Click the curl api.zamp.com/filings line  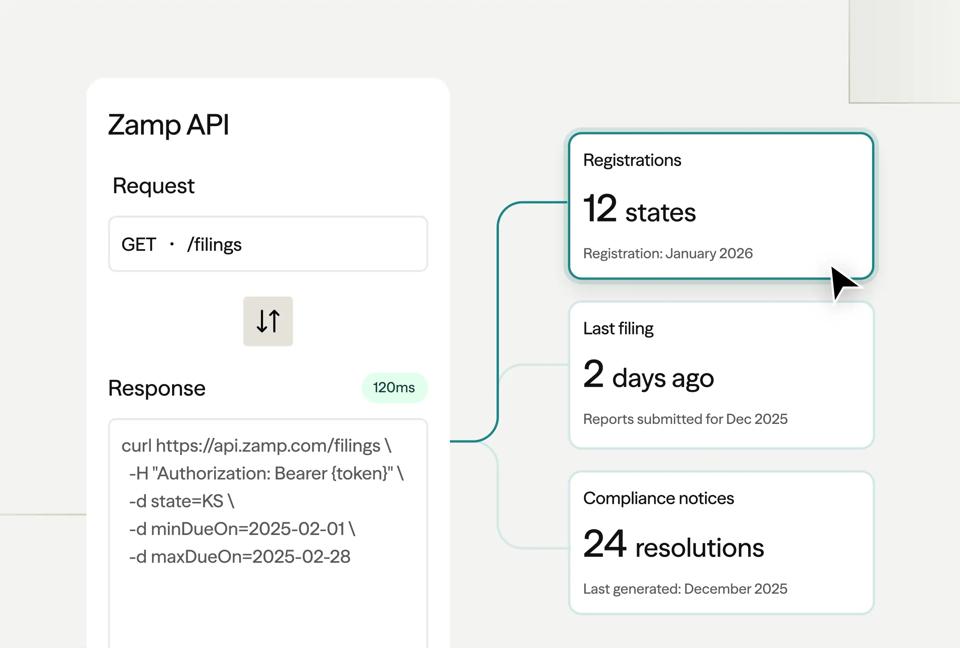coord(256,446)
